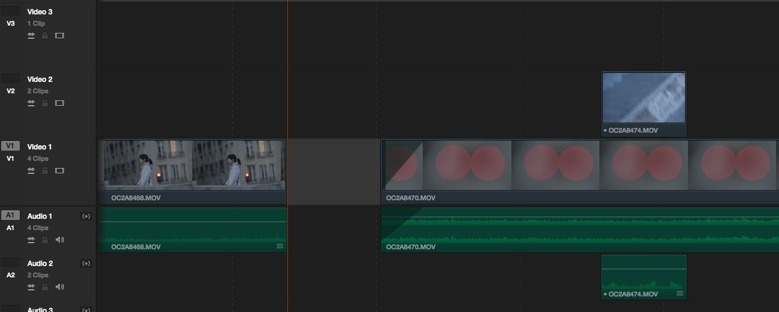Lock the Audio 1 track
Screen dimensions: 779x312
tap(45, 240)
